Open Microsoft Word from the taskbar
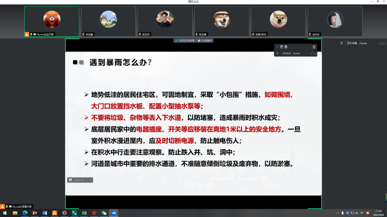This screenshot has height=217, width=387. click(44, 213)
